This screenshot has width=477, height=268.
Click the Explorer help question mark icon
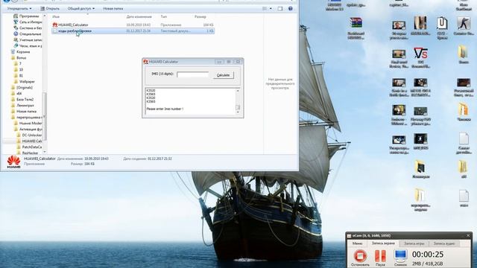(x=290, y=8)
